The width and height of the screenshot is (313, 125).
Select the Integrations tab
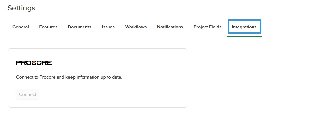[x=244, y=27]
